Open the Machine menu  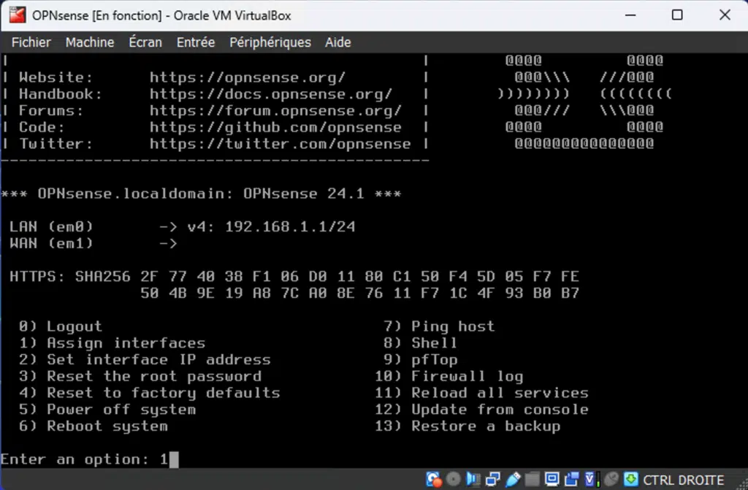click(90, 42)
